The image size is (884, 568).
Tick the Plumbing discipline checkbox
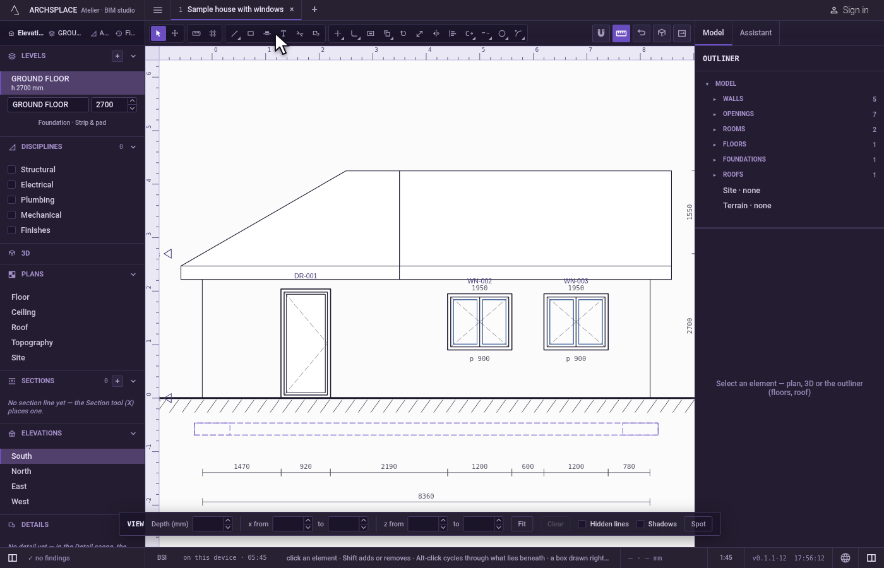11,200
